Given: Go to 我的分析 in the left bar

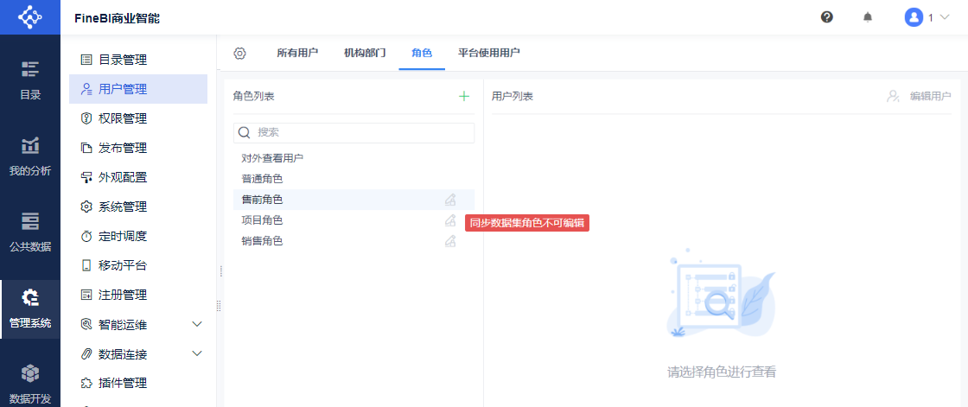Looking at the screenshot, I should click(x=30, y=156).
